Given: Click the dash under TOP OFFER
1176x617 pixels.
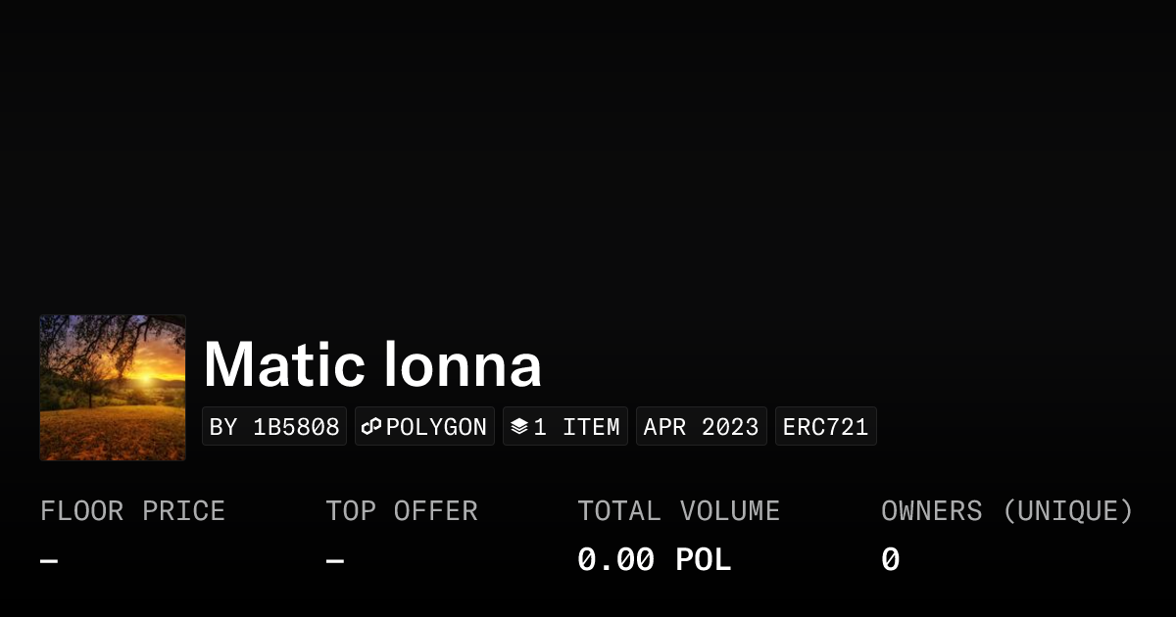Looking at the screenshot, I should click(334, 560).
